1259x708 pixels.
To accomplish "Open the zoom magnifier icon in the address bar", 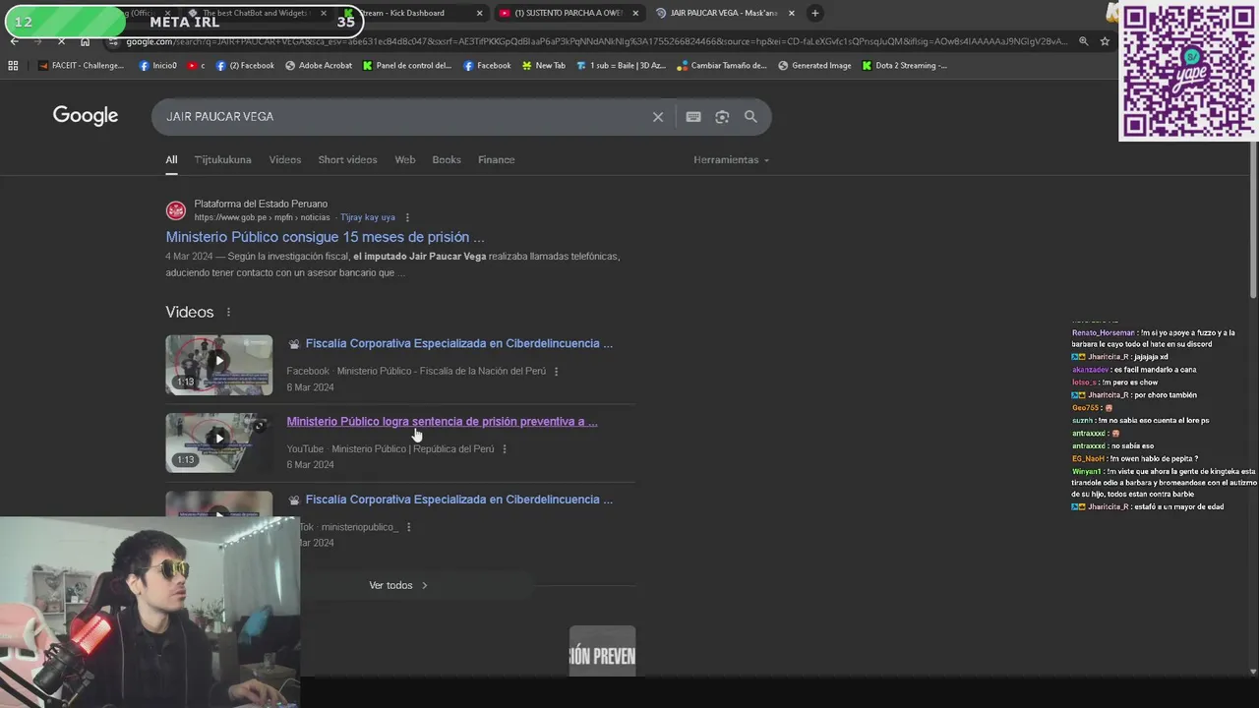I will point(1083,41).
